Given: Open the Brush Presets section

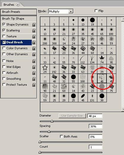Looking at the screenshot, I should pyautogui.click(x=18, y=12).
